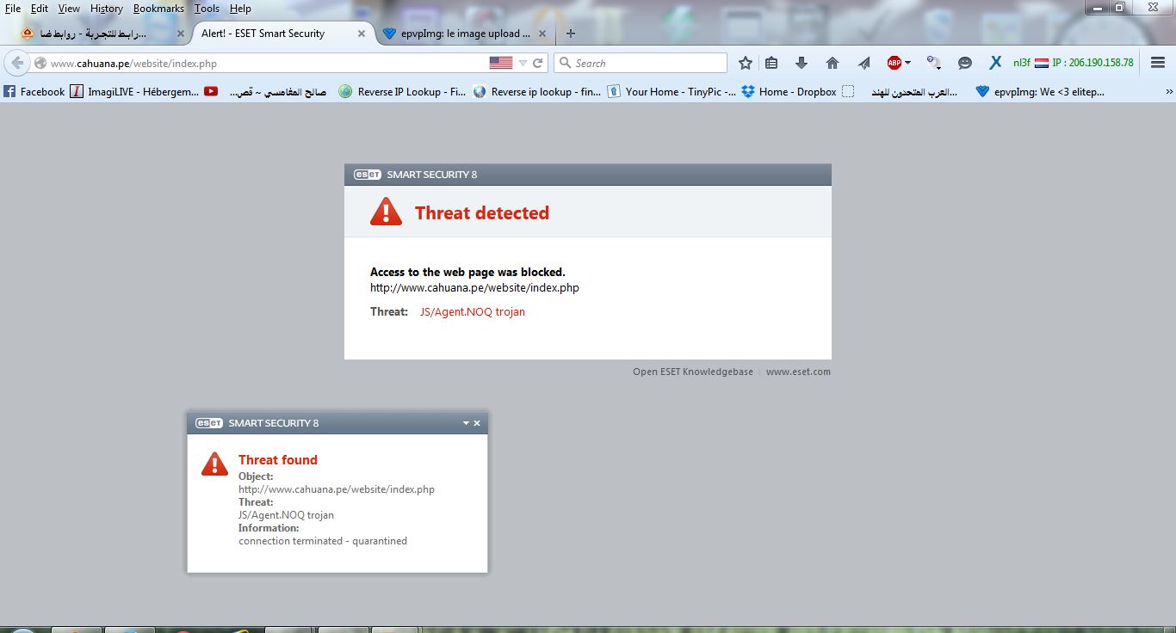Open the Edit menu
This screenshot has width=1176, height=633.
point(40,9)
